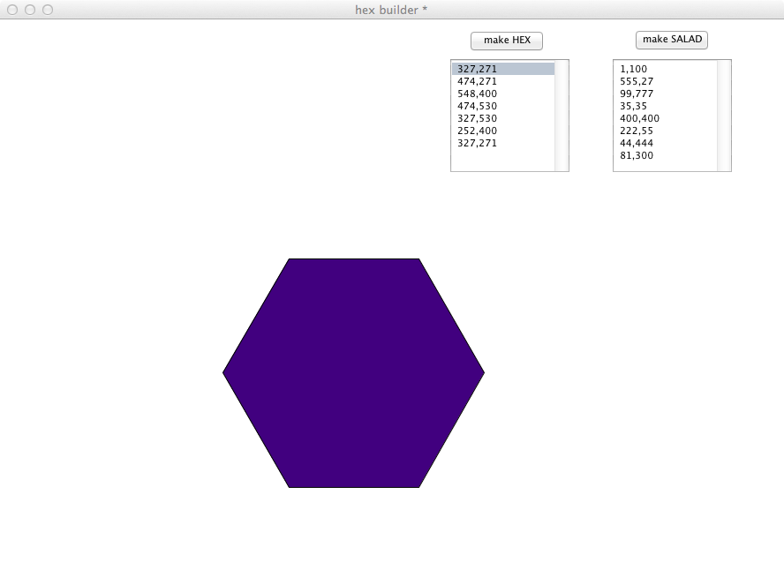Select 474,271 in the HEX list
Screen dimensions: 784x584
pos(478,81)
